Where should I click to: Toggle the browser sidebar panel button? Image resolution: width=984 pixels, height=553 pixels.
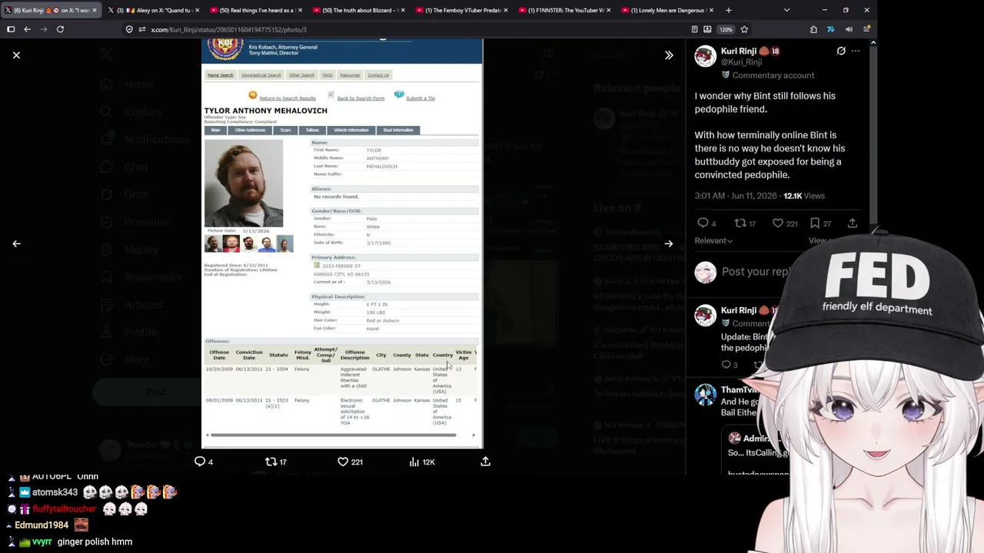(11, 29)
